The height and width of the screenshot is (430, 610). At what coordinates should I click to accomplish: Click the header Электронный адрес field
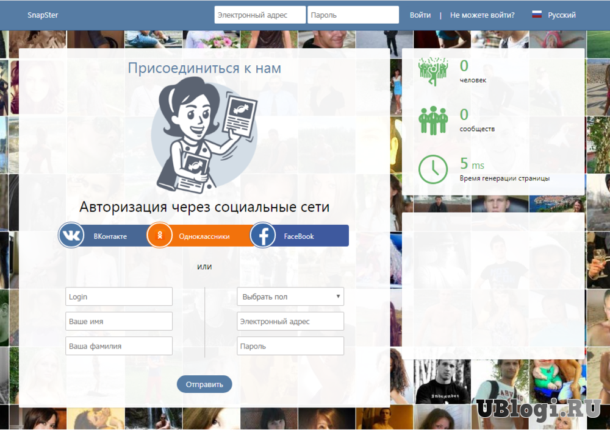pos(260,15)
